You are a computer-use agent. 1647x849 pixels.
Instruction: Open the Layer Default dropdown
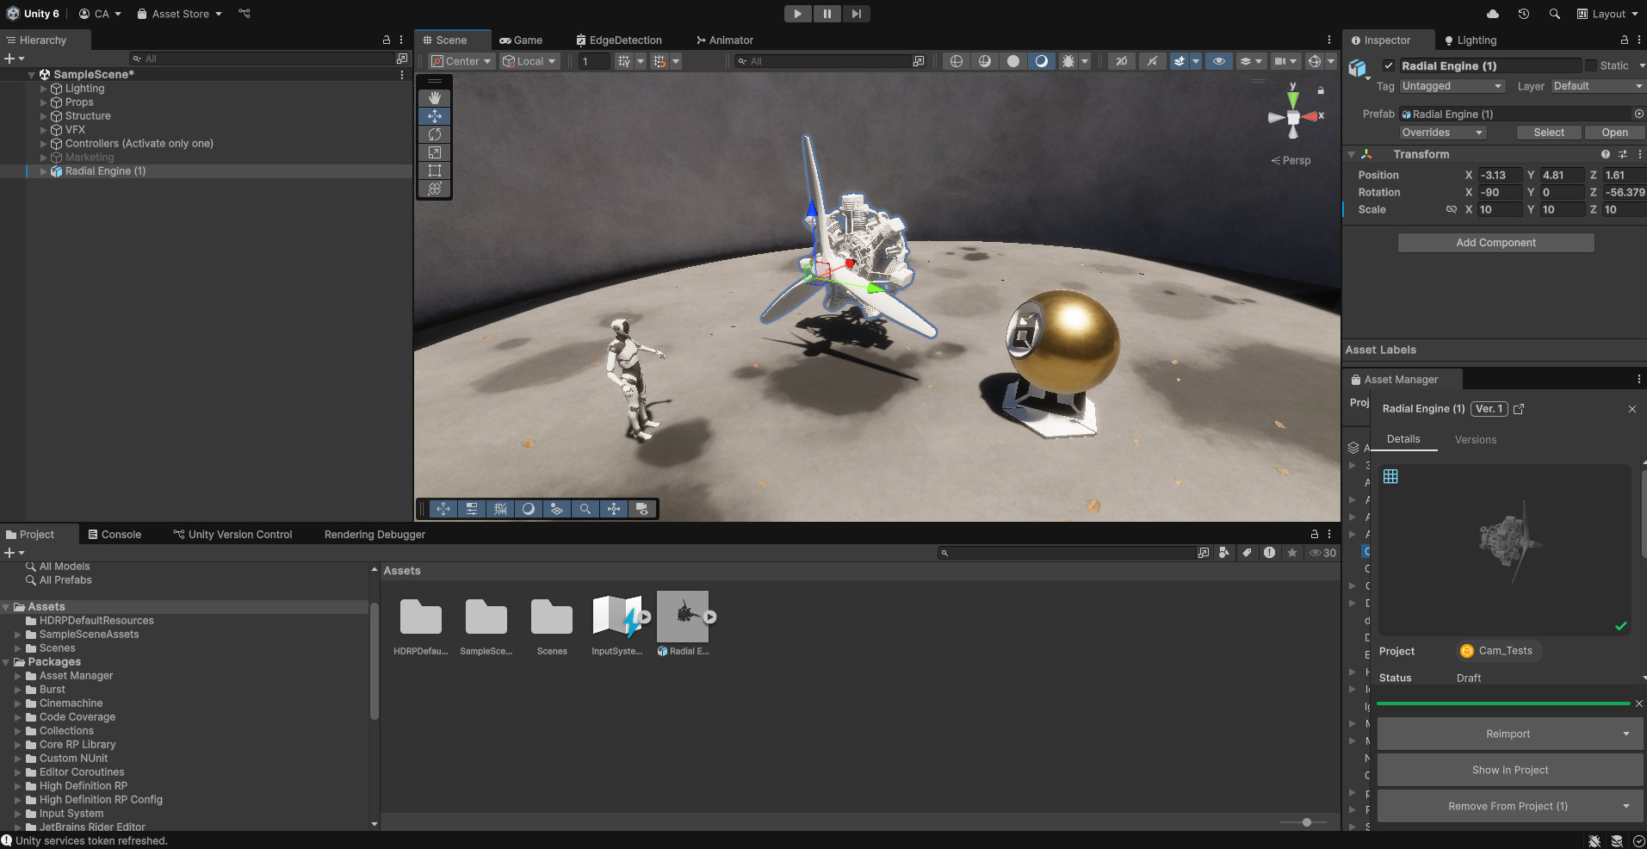1599,86
